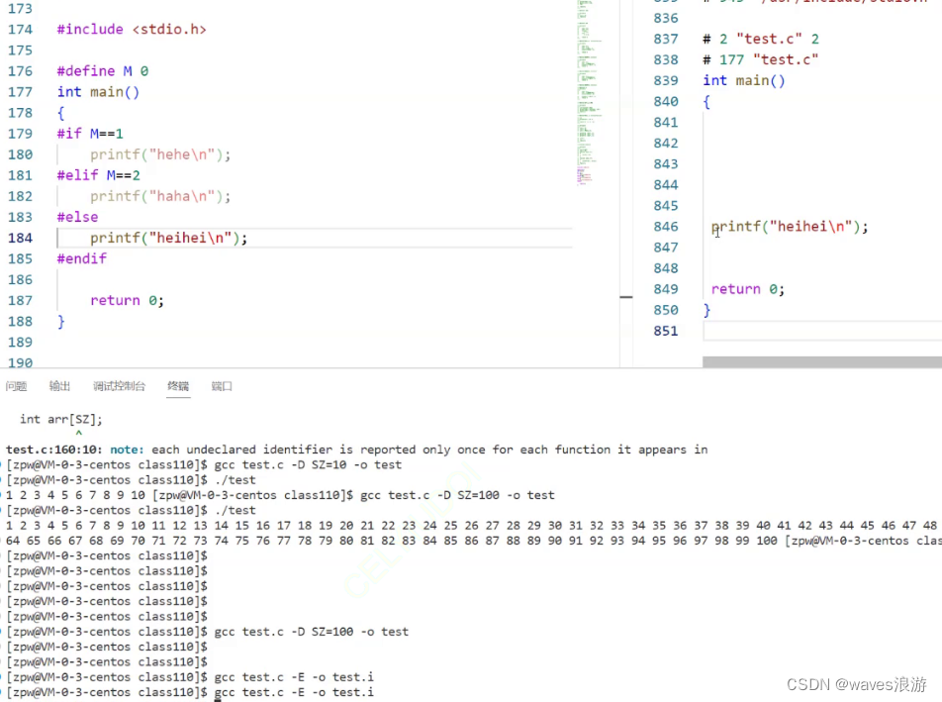942x702 pixels.
Task: Open the 问题 (Problems) panel tab
Action: coord(16,386)
